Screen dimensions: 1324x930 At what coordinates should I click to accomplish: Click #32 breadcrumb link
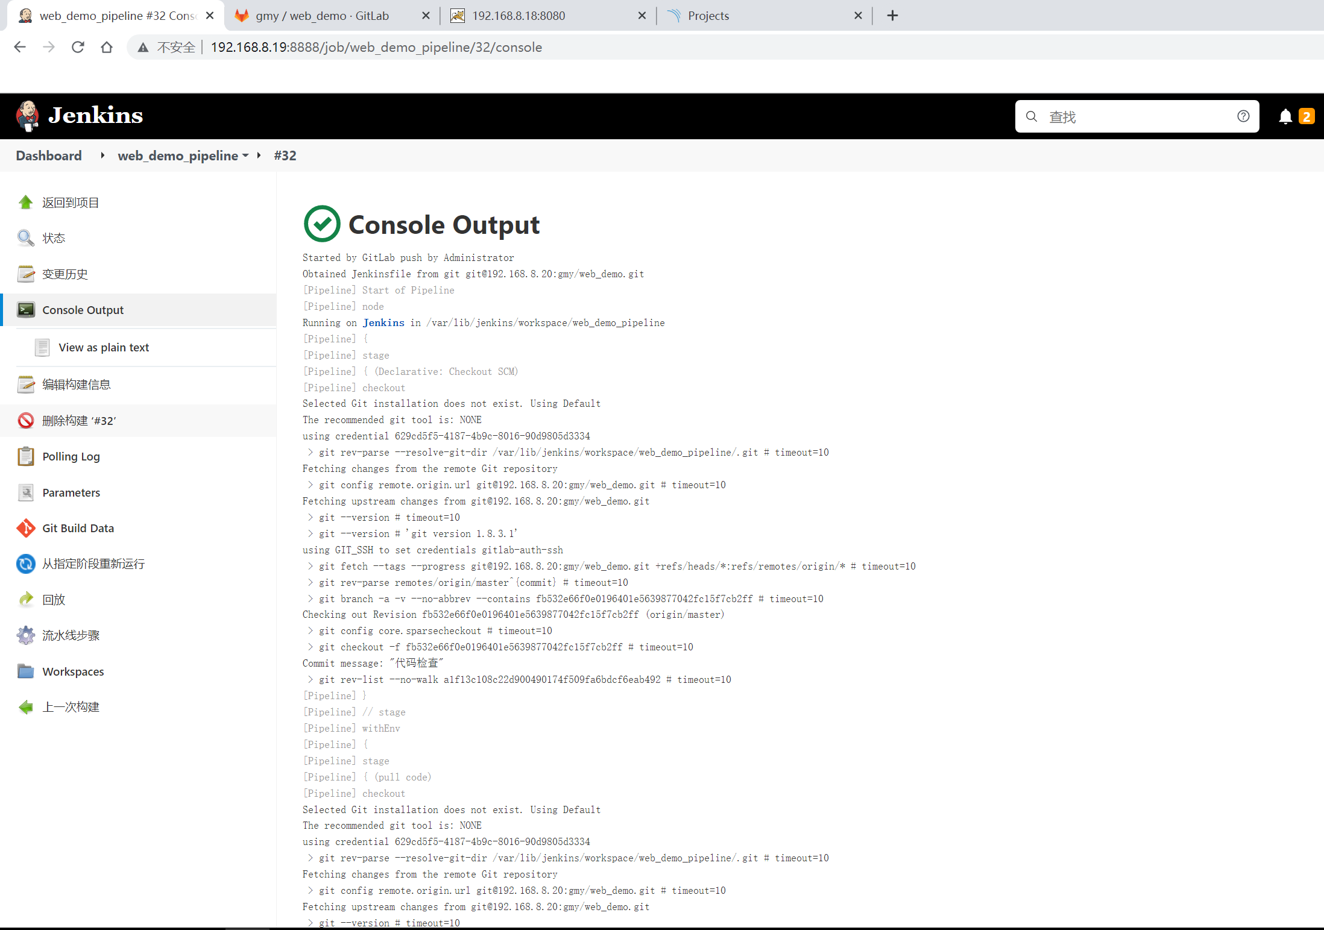coord(285,156)
